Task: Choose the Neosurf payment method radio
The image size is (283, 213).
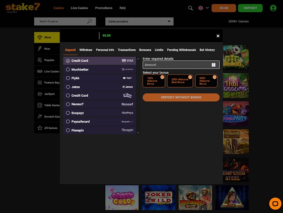Action: tap(68, 104)
